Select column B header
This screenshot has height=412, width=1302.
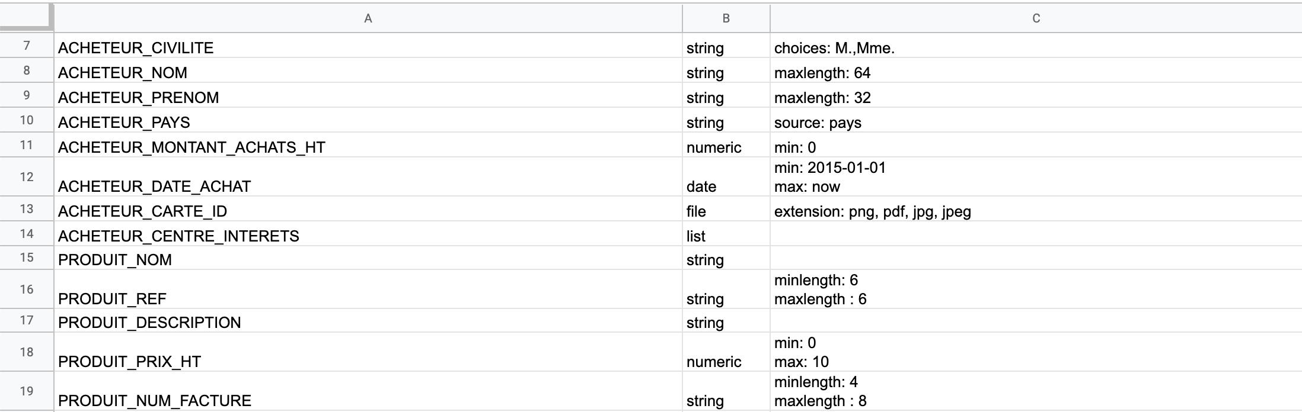pos(726,18)
